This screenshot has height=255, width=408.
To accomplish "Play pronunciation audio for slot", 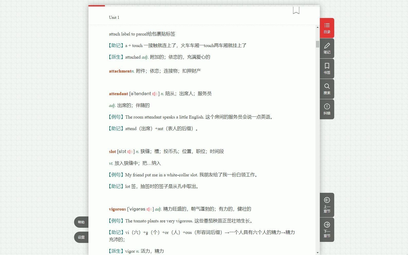I will (130, 152).
